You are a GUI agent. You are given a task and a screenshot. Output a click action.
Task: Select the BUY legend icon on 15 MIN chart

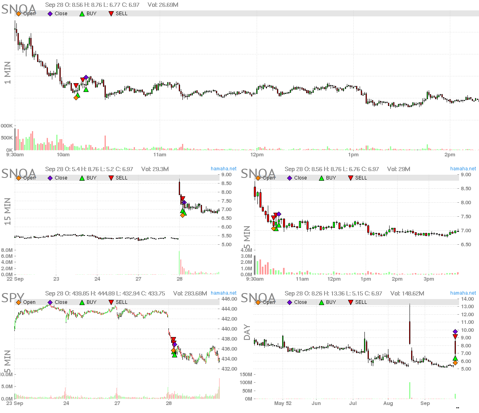tap(82, 178)
